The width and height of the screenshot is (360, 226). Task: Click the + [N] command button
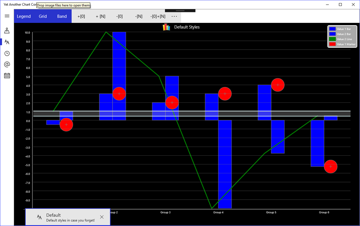point(100,16)
